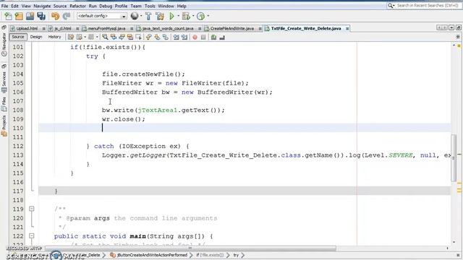Click the Toggle Highlight Search editor icon

pos(130,37)
